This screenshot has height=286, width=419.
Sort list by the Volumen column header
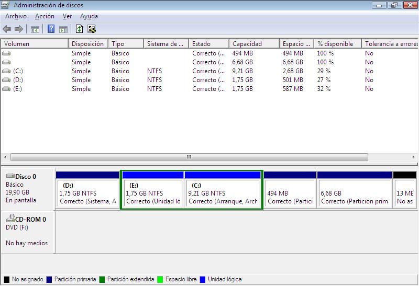[x=35, y=44]
